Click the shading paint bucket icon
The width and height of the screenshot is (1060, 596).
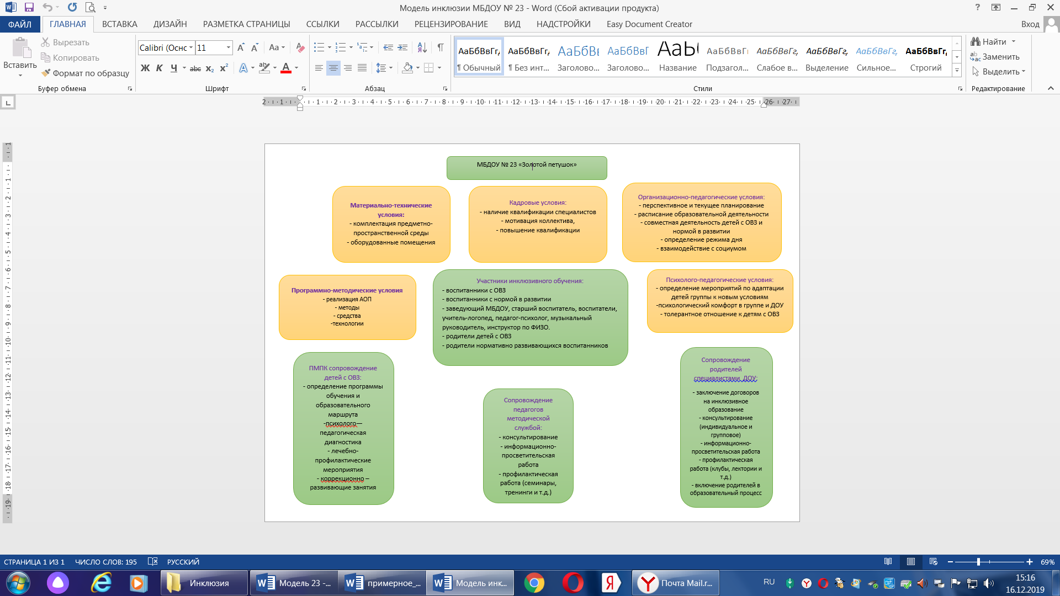(407, 68)
